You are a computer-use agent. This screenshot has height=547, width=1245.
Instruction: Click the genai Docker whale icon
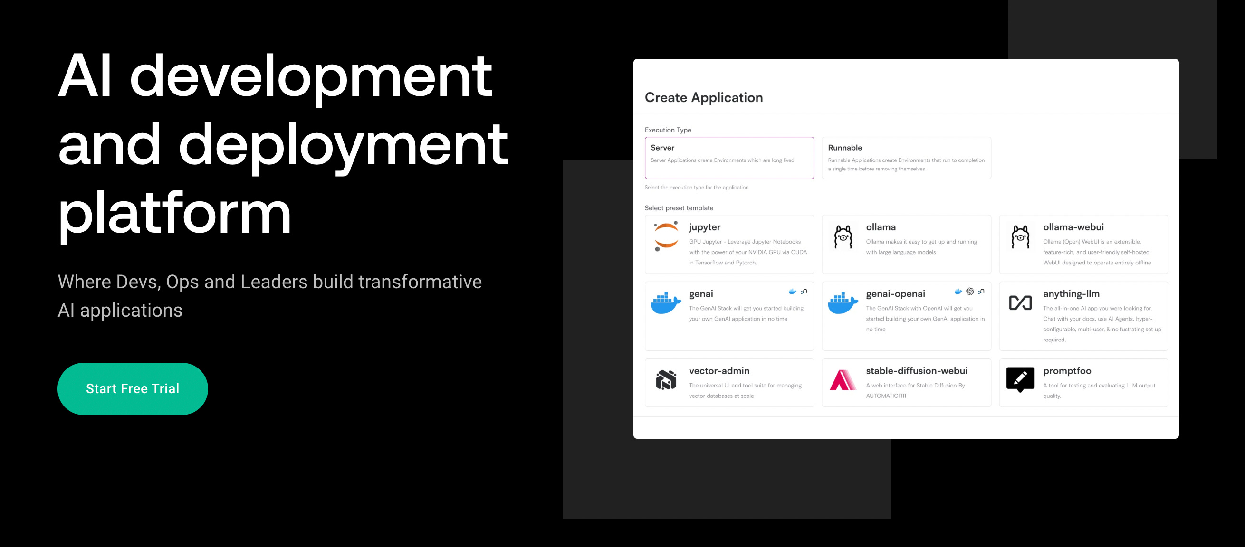pyautogui.click(x=666, y=303)
